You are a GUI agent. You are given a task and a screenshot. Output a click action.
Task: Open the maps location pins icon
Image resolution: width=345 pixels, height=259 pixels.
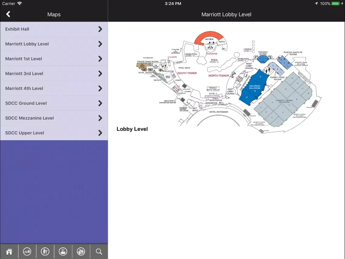(x=81, y=251)
